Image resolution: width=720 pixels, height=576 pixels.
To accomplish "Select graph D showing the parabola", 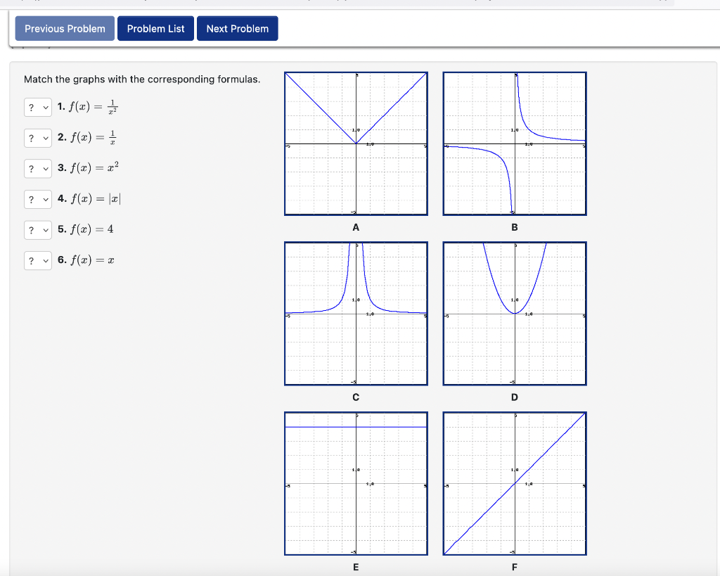I will click(514, 313).
